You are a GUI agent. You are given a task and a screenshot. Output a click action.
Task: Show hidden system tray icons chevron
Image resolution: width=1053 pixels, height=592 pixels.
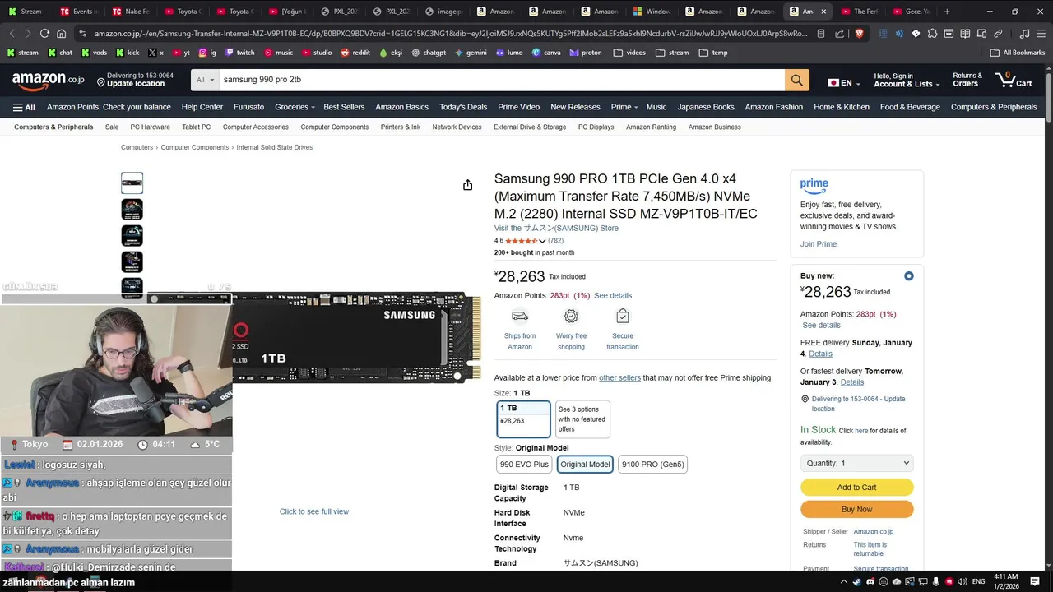(843, 582)
